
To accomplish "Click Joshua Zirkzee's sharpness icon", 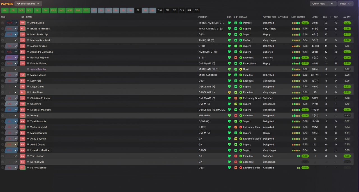I will pos(236,46).
